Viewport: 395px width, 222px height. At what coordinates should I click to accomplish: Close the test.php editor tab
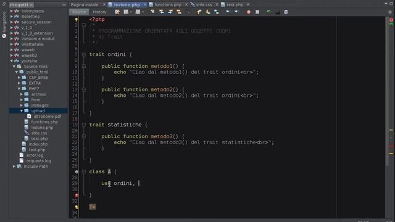point(248,4)
